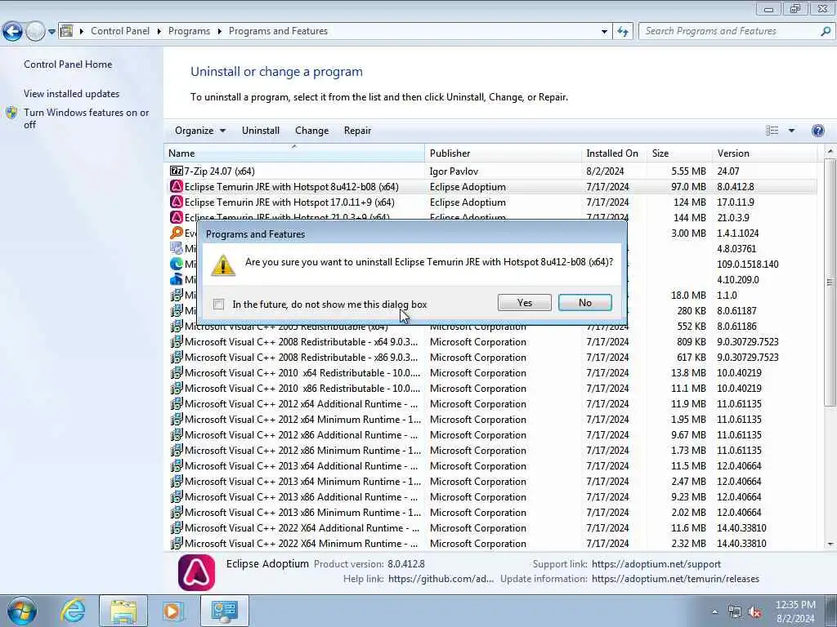
Task: Cancel uninstall with No button
Action: (585, 303)
